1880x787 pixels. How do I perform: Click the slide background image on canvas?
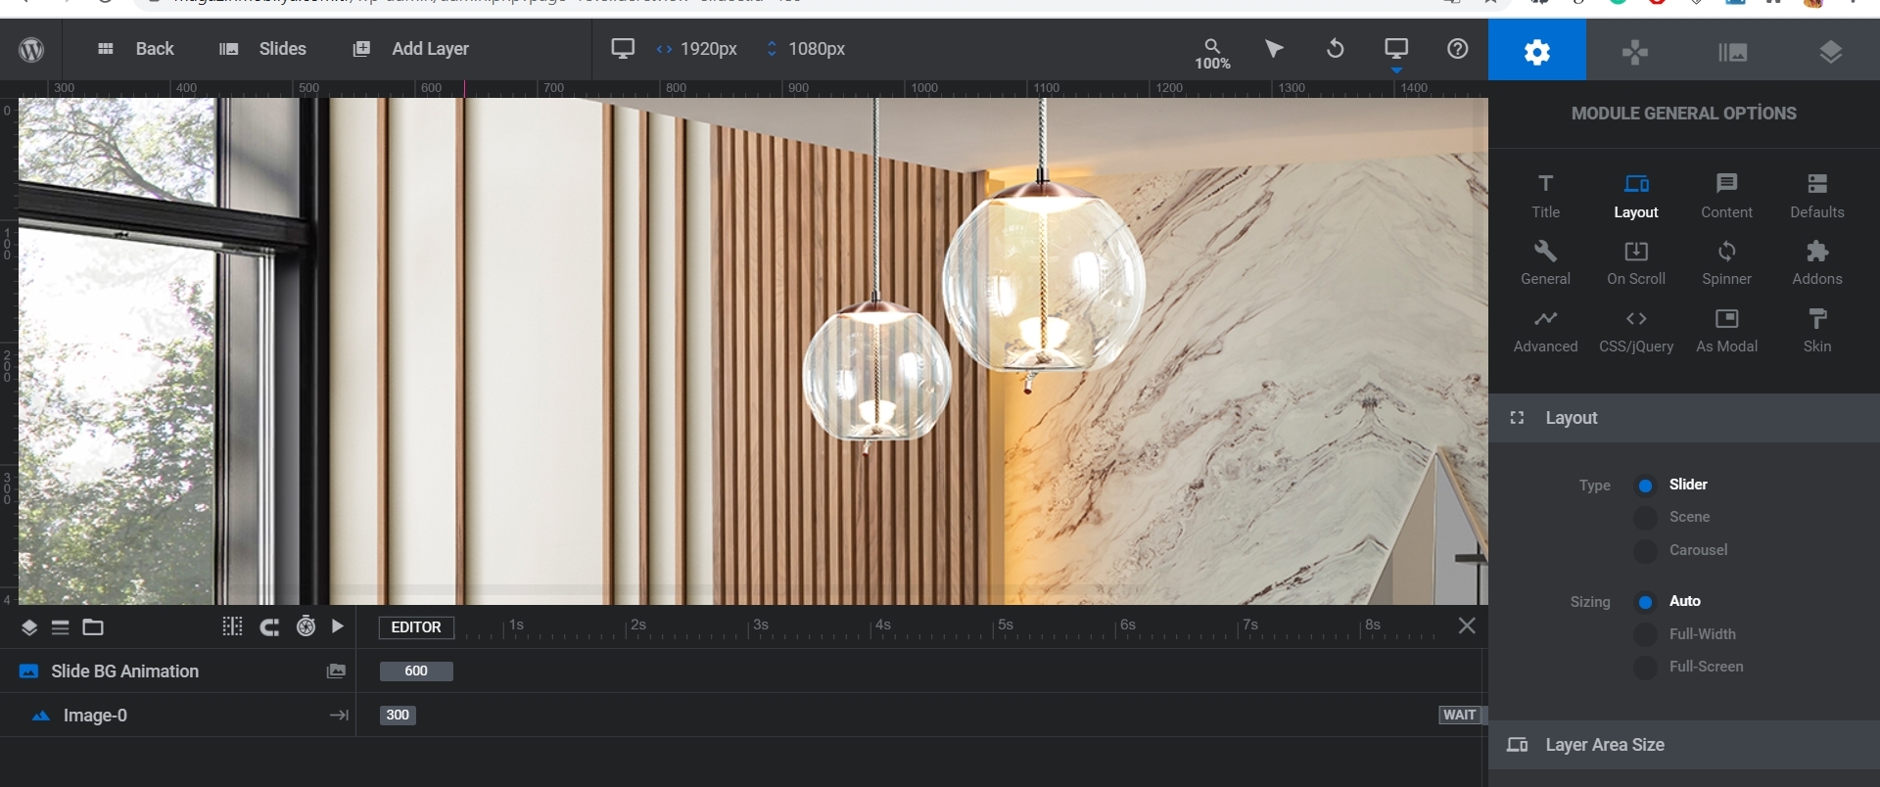753,350
